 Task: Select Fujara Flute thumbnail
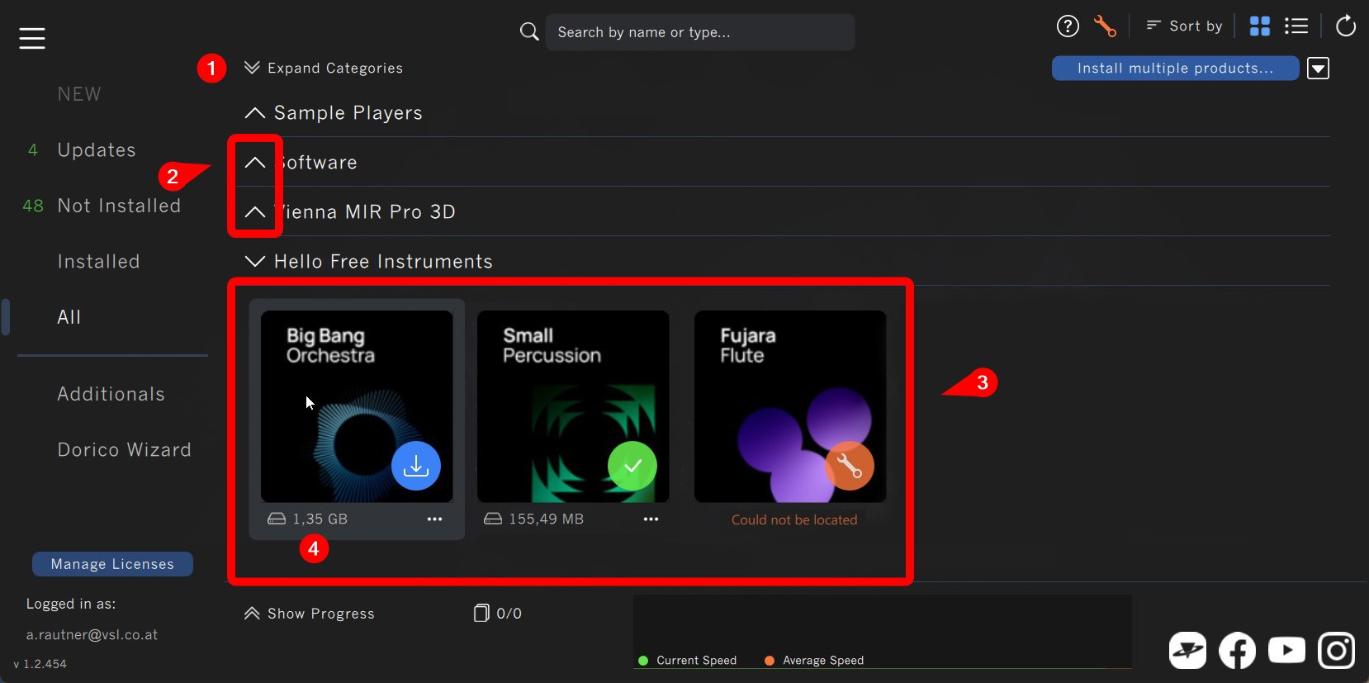pyautogui.click(x=790, y=406)
